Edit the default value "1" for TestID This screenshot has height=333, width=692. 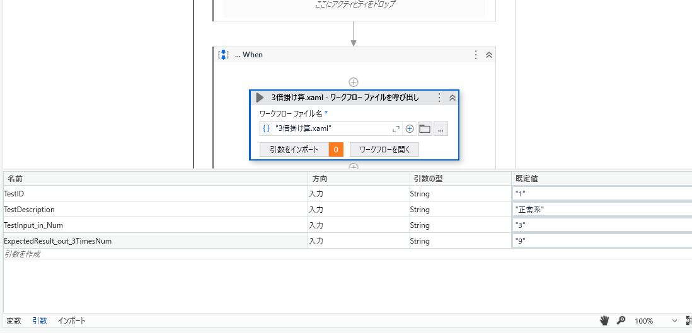pyautogui.click(x=602, y=194)
